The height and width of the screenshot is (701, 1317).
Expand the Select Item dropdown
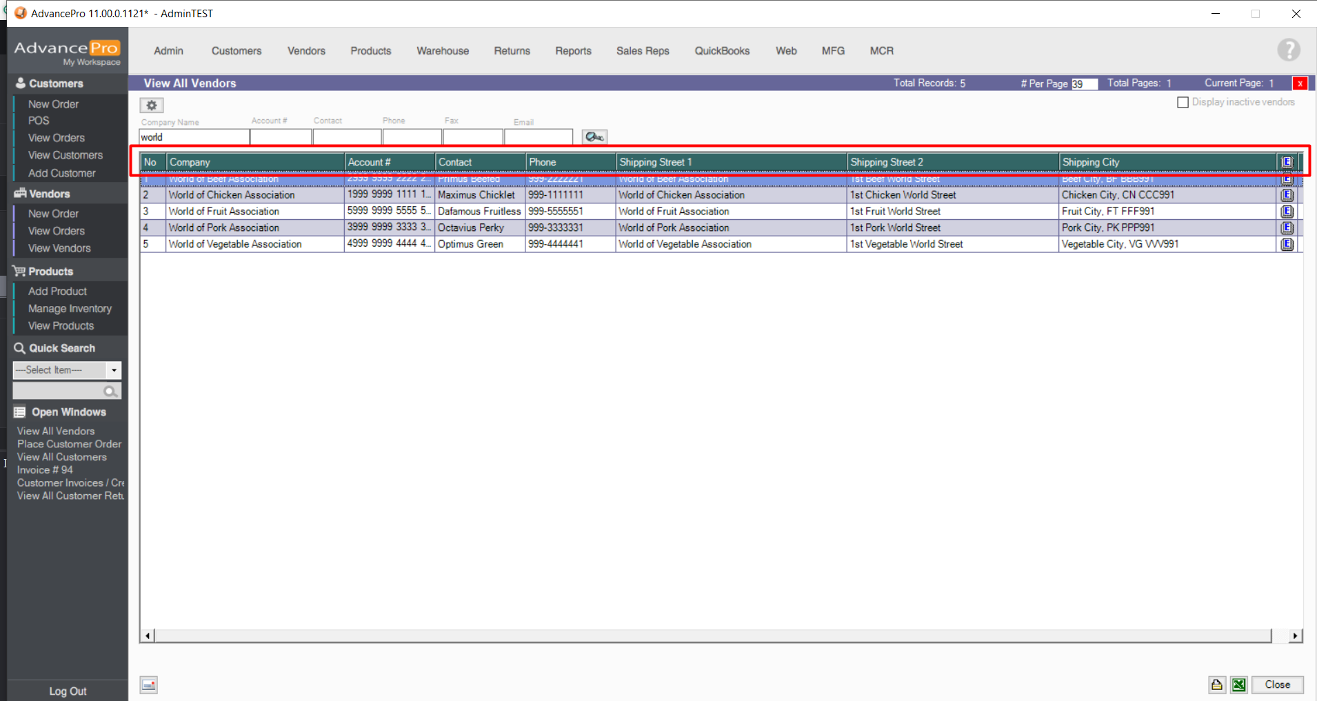(x=114, y=370)
